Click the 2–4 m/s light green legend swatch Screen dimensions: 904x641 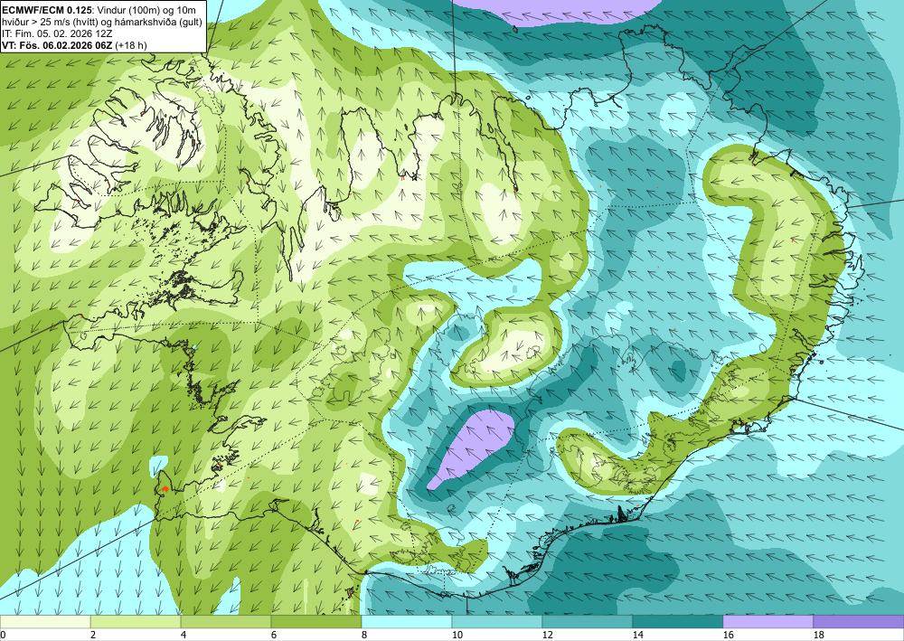point(136,621)
